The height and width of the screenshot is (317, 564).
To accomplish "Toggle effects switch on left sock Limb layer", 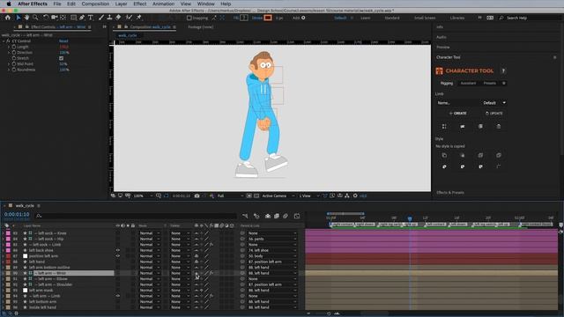I will coord(211,245).
